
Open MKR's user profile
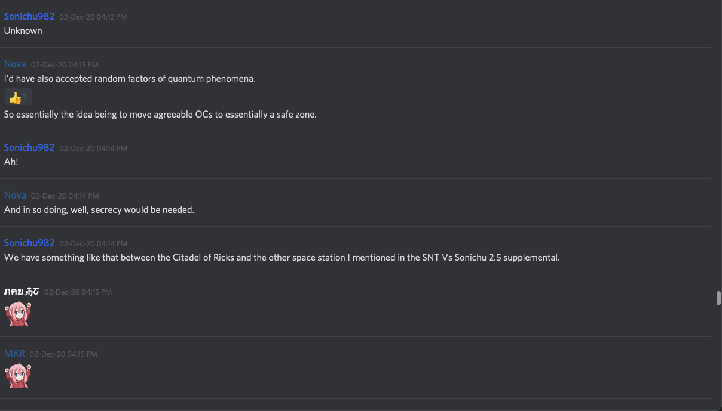14,354
